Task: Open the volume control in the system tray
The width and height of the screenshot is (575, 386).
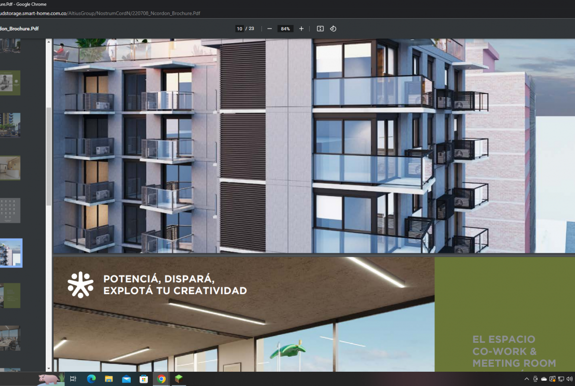Action: pos(569,379)
